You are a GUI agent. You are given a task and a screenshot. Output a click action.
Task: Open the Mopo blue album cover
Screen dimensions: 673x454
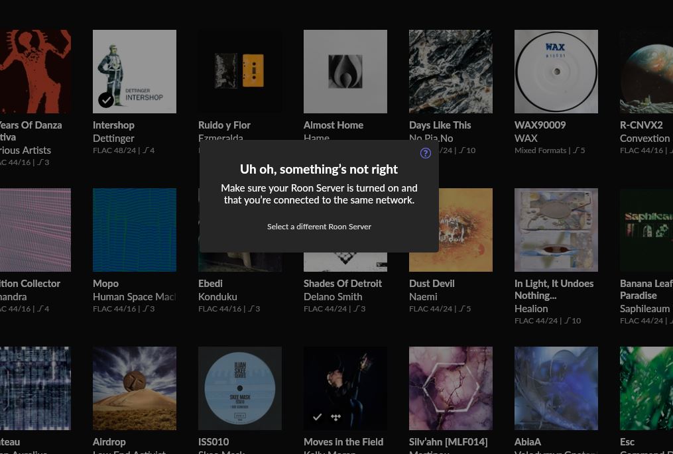pyautogui.click(x=135, y=230)
